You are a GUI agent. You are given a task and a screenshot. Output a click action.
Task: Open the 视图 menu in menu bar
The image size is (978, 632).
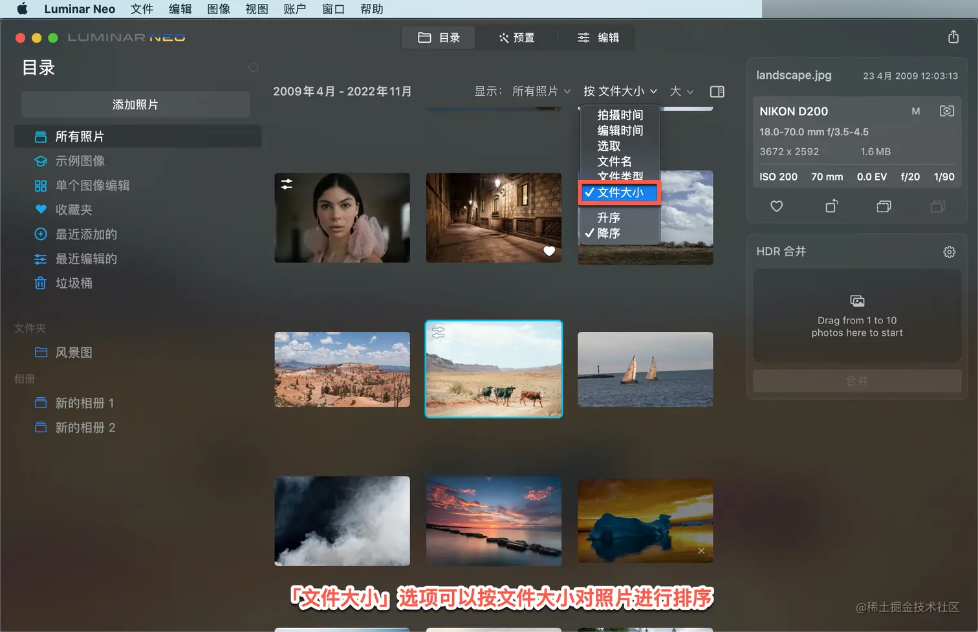click(x=257, y=9)
